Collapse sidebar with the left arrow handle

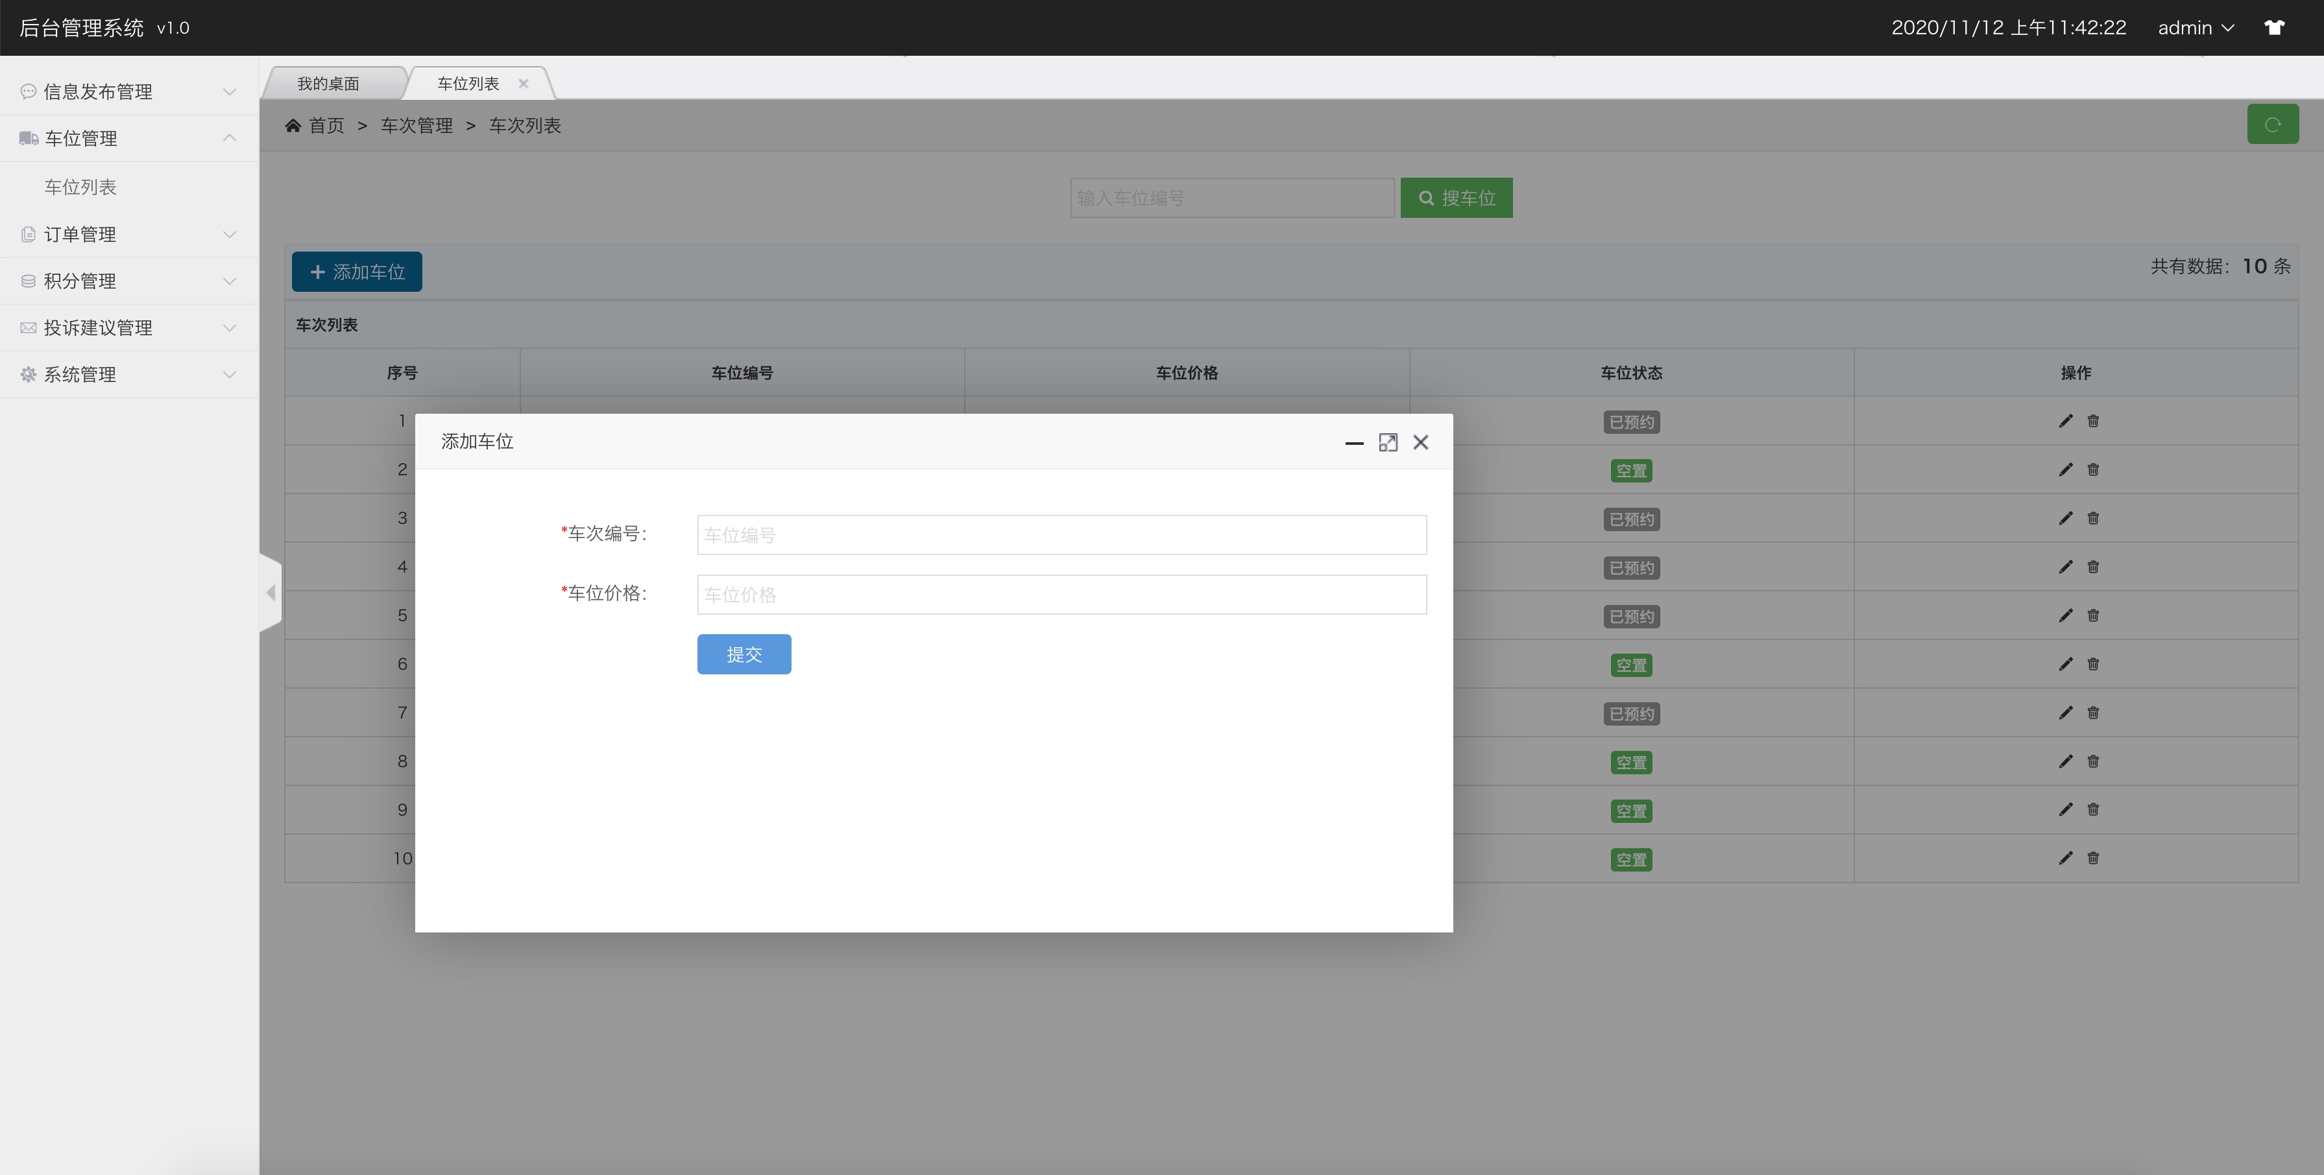pyautogui.click(x=271, y=593)
